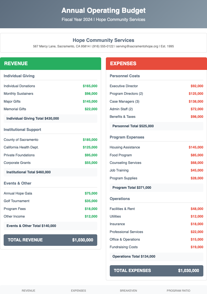Click the Institutional Support subheading
Screen dimensions: 207x294
(x=22, y=130)
